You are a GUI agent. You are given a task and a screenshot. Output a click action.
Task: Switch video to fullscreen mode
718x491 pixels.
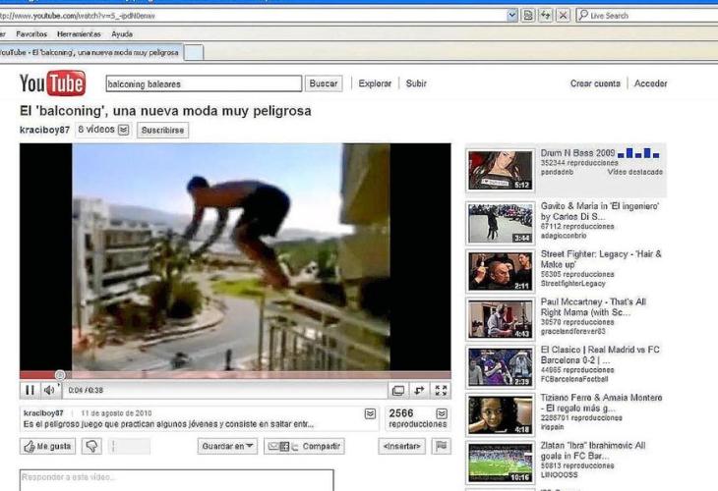pyautogui.click(x=441, y=391)
